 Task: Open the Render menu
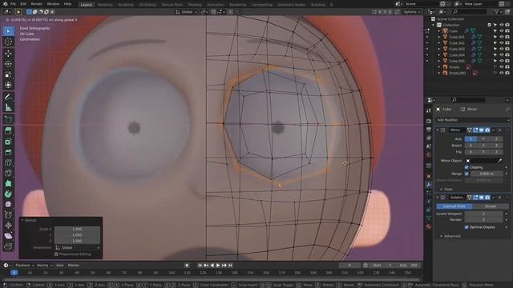pyautogui.click(x=36, y=4)
